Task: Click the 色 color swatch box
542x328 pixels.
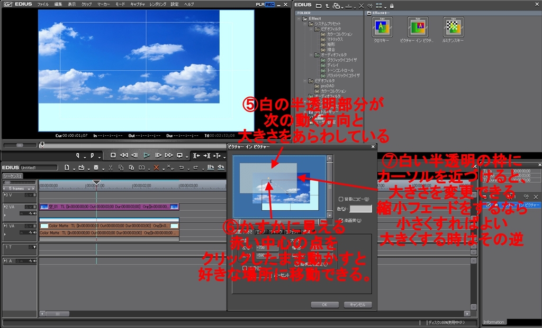Action: tap(360, 209)
